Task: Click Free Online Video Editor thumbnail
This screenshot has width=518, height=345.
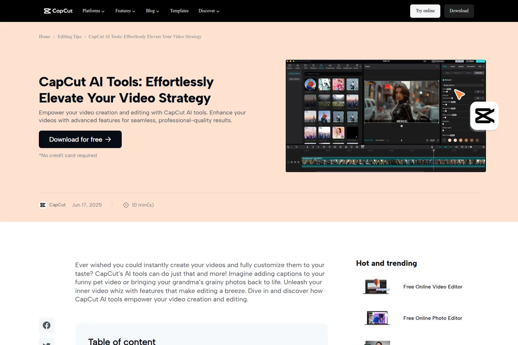Action: pyautogui.click(x=377, y=287)
